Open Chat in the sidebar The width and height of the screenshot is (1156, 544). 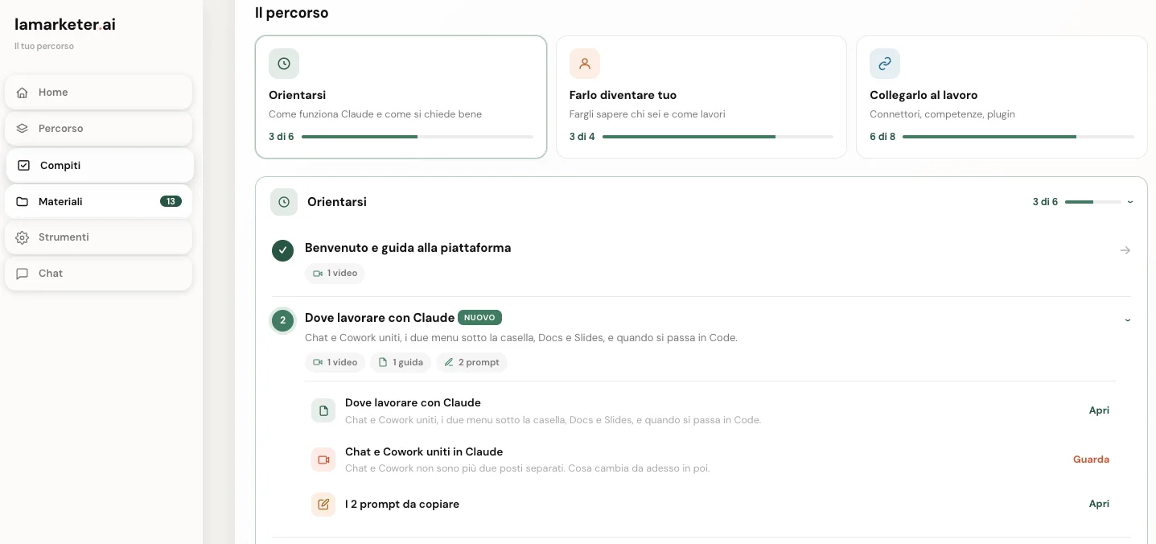[99, 274]
